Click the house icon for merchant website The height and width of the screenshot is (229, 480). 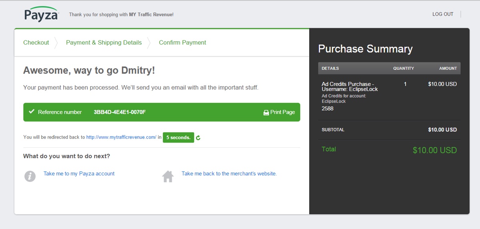[168, 176]
